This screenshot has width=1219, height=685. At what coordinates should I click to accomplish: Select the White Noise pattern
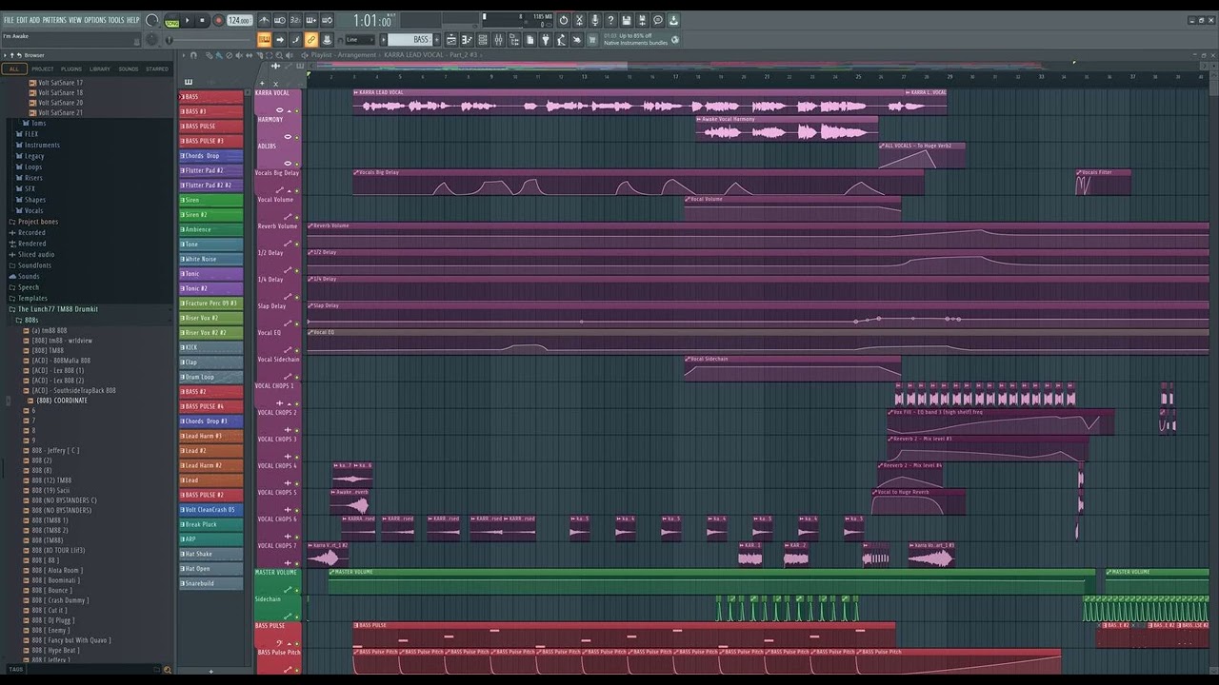211,259
